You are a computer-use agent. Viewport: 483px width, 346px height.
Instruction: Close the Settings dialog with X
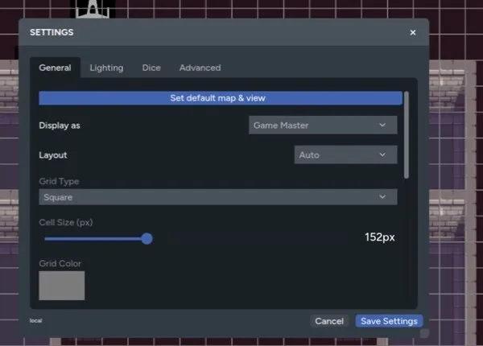pyautogui.click(x=413, y=32)
